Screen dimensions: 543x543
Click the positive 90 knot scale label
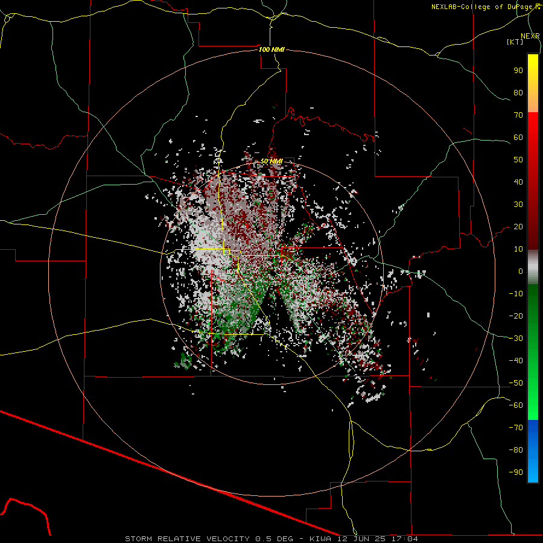click(x=518, y=71)
